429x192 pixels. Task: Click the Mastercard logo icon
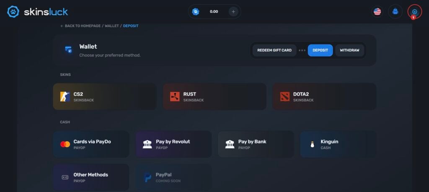click(x=65, y=144)
